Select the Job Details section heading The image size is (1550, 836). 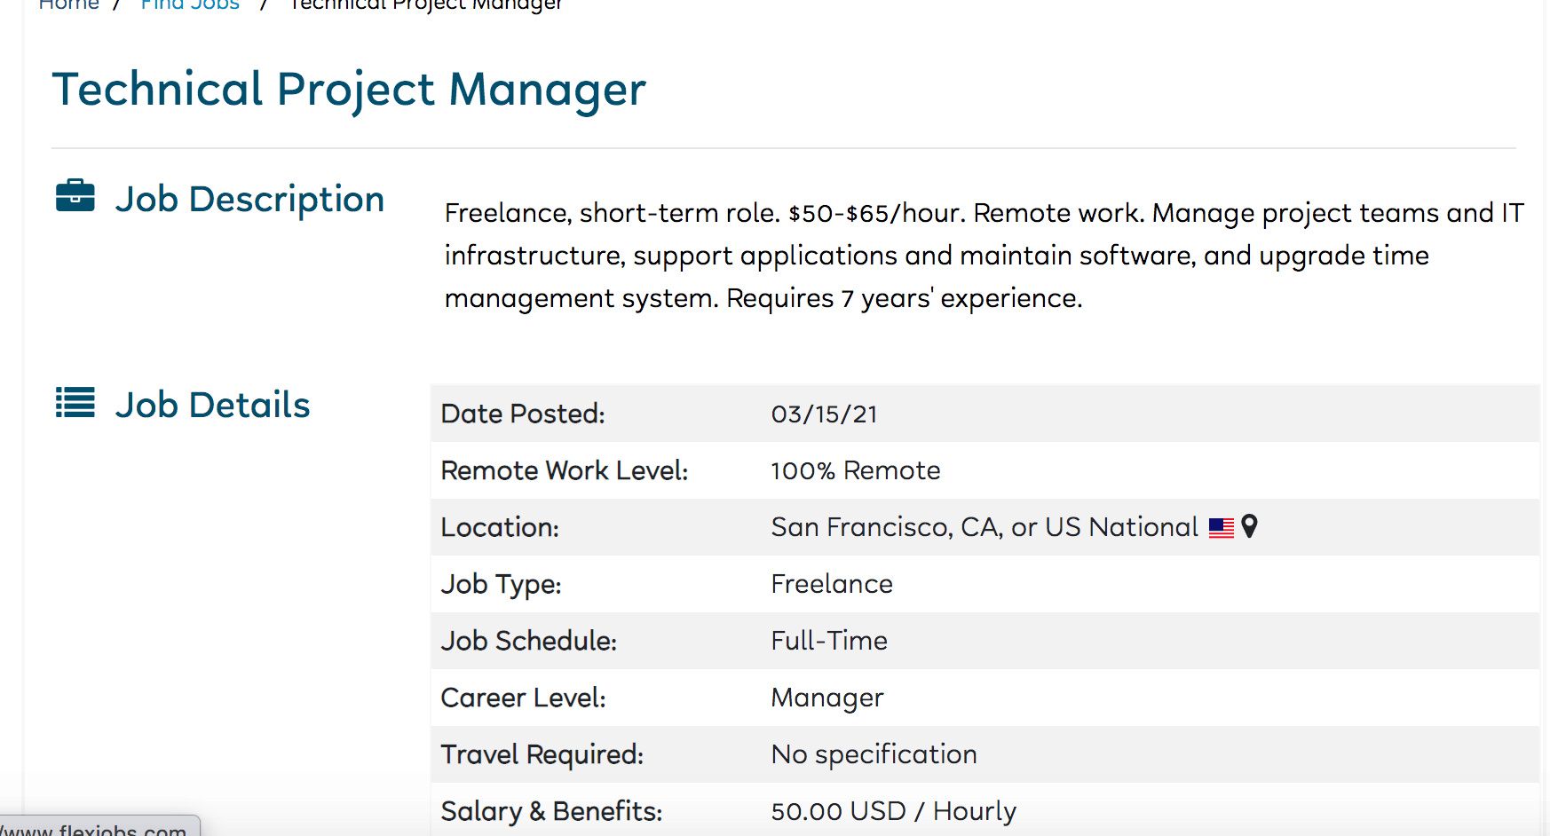pos(212,405)
